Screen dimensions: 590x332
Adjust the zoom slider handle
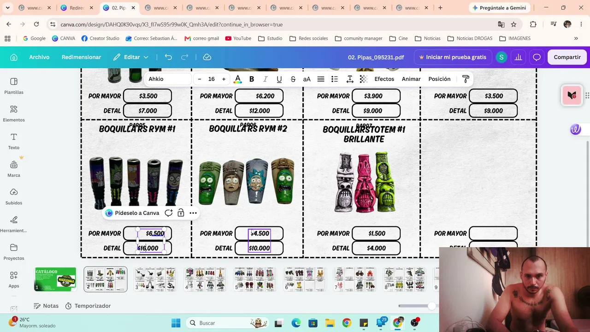pos(431,306)
